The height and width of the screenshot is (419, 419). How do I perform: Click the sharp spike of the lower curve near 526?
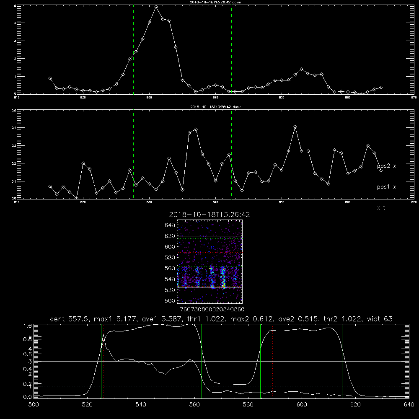click(x=103, y=335)
